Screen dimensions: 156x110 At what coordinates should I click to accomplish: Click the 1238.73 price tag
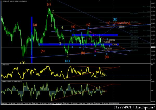click(122, 27)
